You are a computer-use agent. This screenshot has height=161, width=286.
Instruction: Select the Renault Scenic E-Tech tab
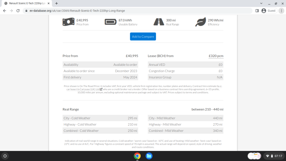tap(27, 3)
